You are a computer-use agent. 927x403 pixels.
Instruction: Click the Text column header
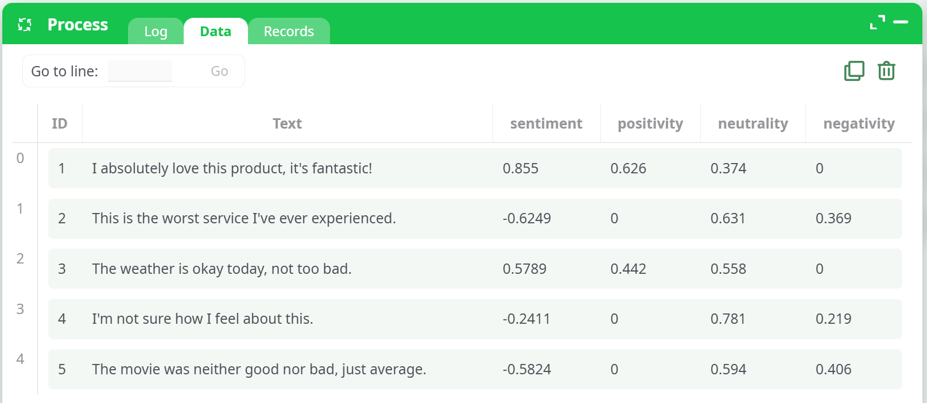(287, 123)
